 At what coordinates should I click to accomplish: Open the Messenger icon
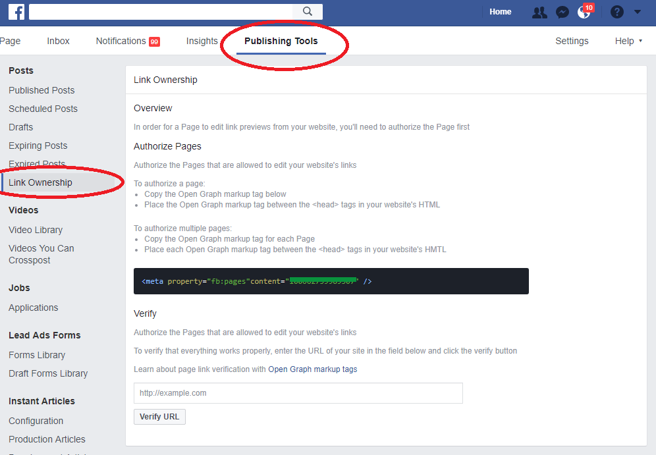click(562, 12)
